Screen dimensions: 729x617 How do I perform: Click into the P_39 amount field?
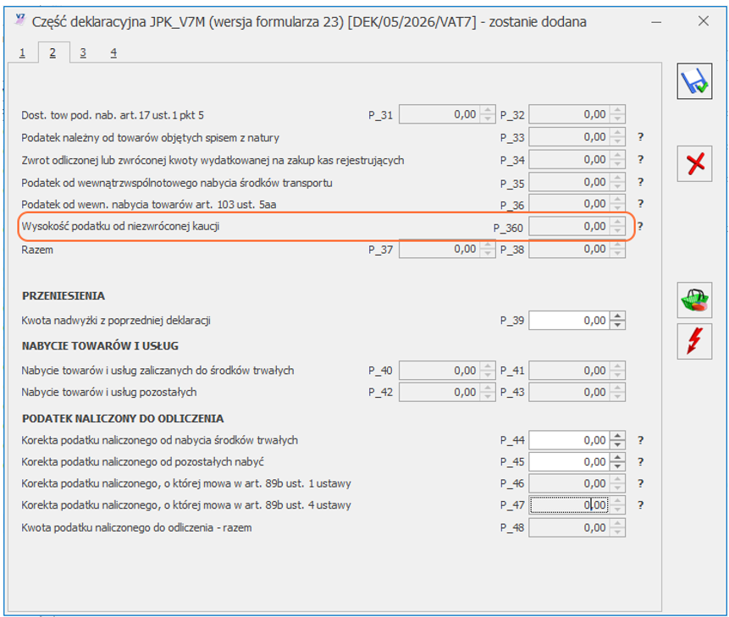click(569, 321)
